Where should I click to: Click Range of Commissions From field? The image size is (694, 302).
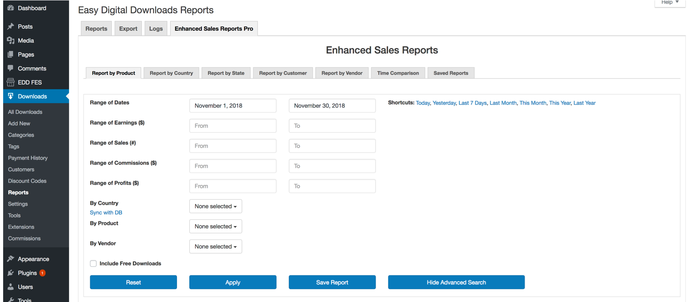point(233,166)
